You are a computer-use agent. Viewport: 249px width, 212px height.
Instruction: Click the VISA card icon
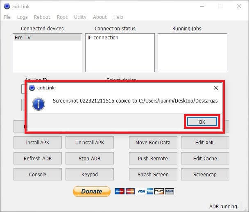(x=141, y=191)
